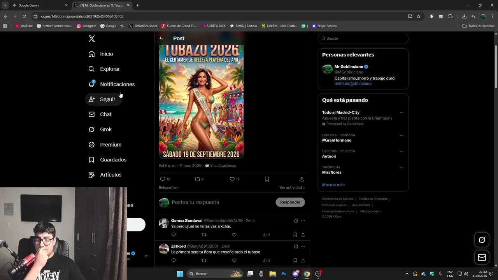Bookmark the main post
This screenshot has height=280, width=498.
[267, 179]
